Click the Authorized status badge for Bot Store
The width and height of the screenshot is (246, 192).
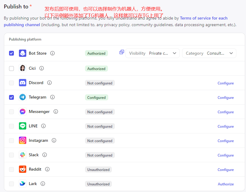tap(96, 53)
